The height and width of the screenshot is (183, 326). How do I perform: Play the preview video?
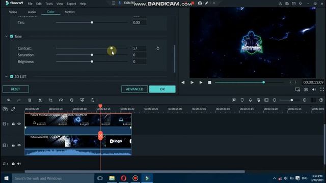coord(201,82)
